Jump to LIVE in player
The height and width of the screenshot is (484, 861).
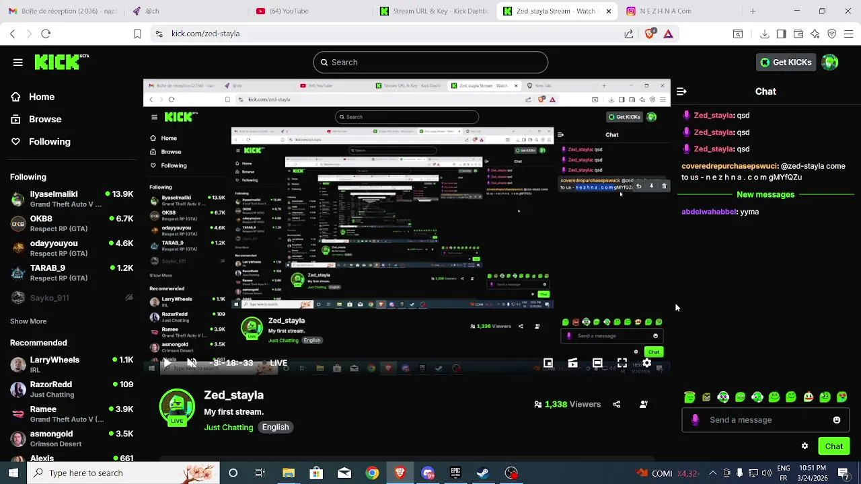pyautogui.click(x=278, y=363)
